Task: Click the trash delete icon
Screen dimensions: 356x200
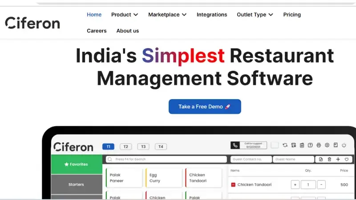Action: (x=329, y=160)
